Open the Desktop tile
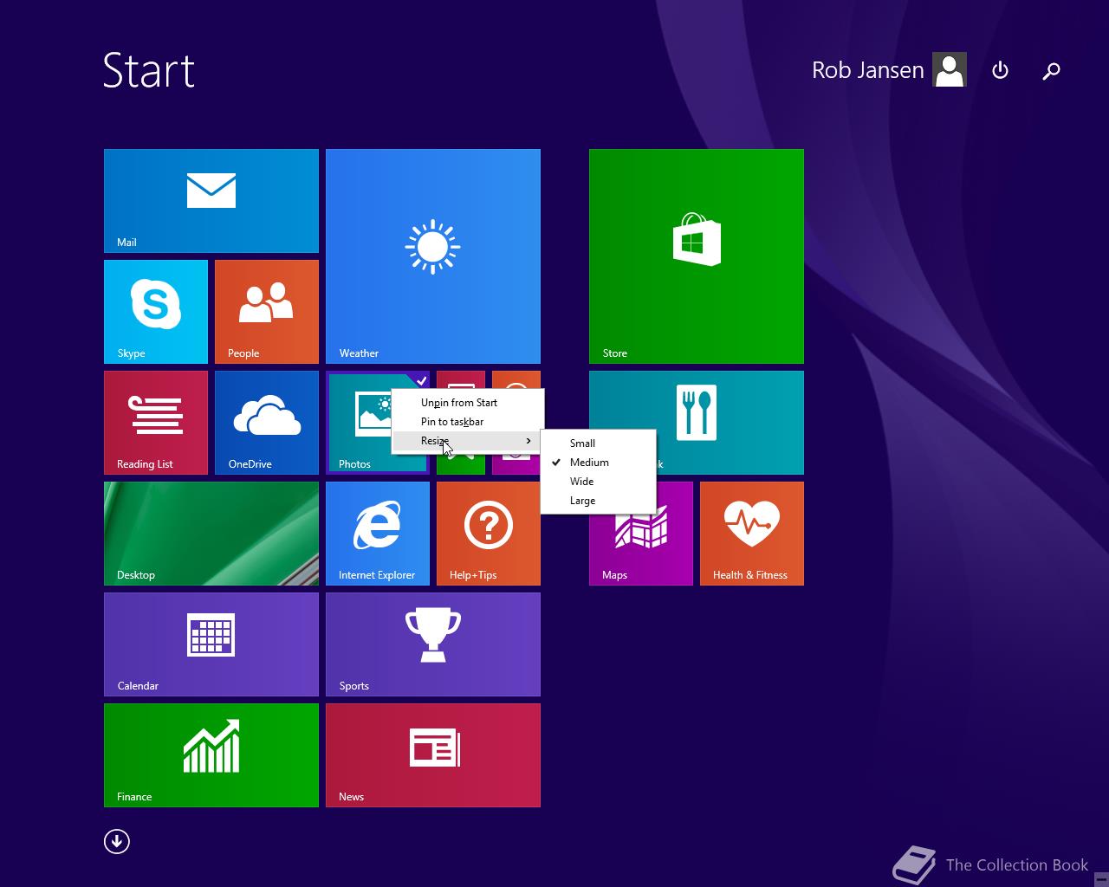The width and height of the screenshot is (1109, 887). pyautogui.click(x=211, y=534)
